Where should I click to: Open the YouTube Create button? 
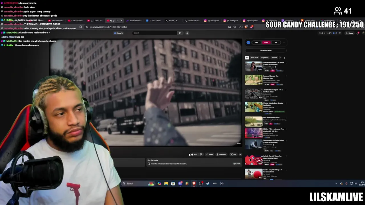(x=350, y=33)
